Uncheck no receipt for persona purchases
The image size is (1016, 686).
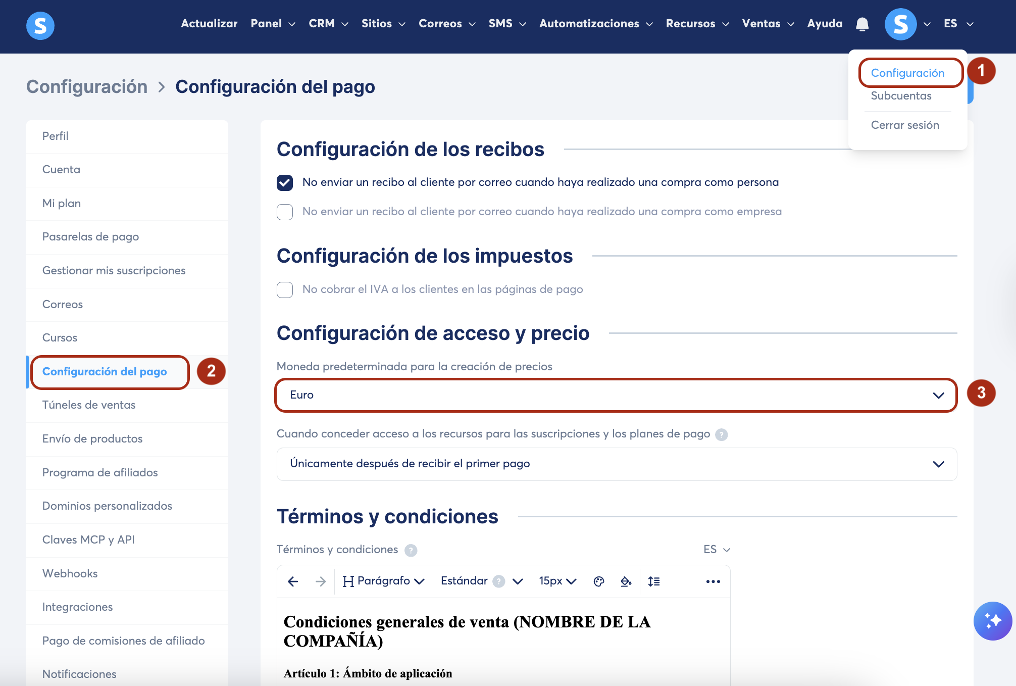point(285,182)
